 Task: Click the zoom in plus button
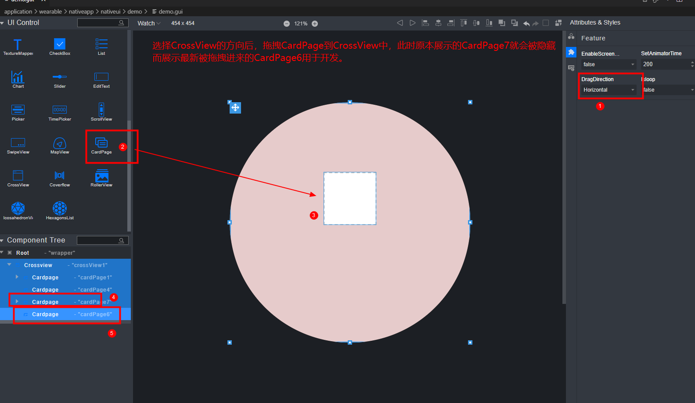pos(315,24)
